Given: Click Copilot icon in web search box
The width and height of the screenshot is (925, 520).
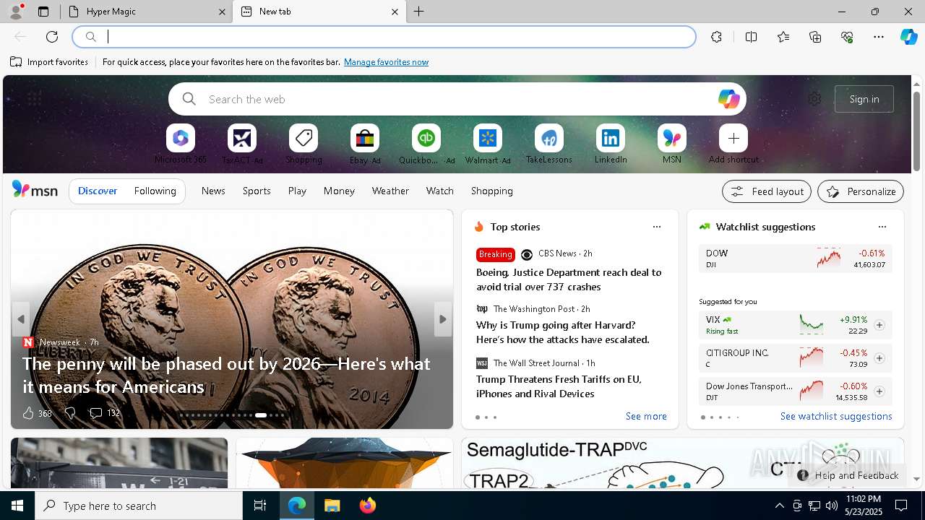Looking at the screenshot, I should coord(728,99).
